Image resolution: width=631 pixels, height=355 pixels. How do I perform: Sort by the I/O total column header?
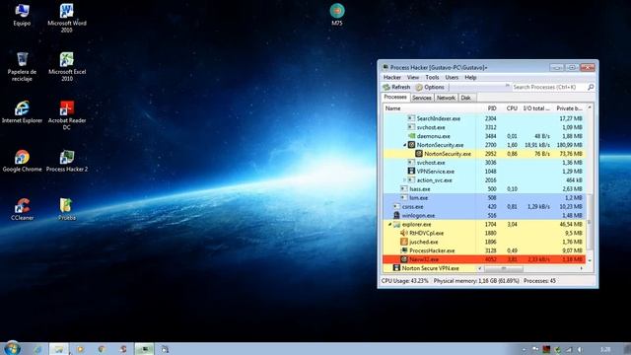click(x=535, y=108)
